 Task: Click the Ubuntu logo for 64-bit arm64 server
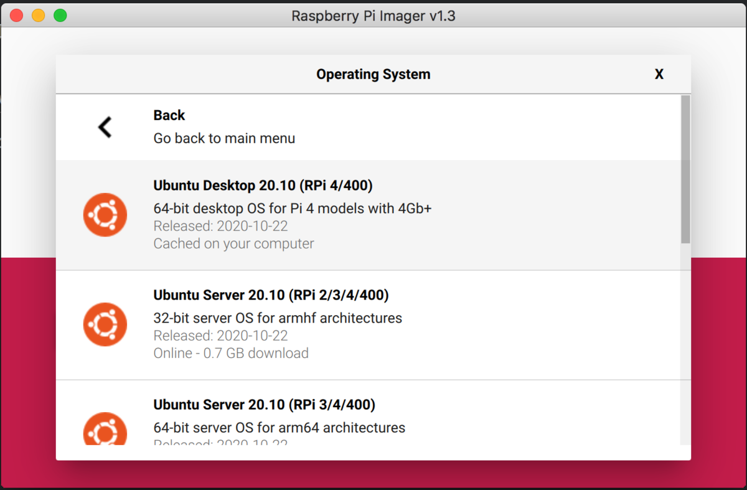105,429
